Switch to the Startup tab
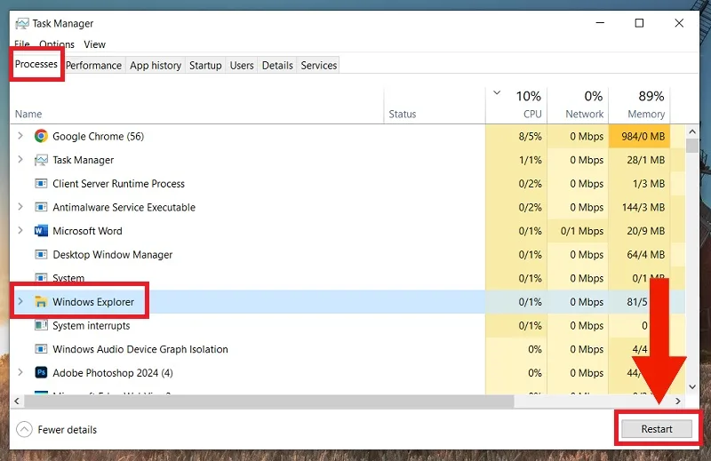The image size is (711, 461). (x=205, y=65)
